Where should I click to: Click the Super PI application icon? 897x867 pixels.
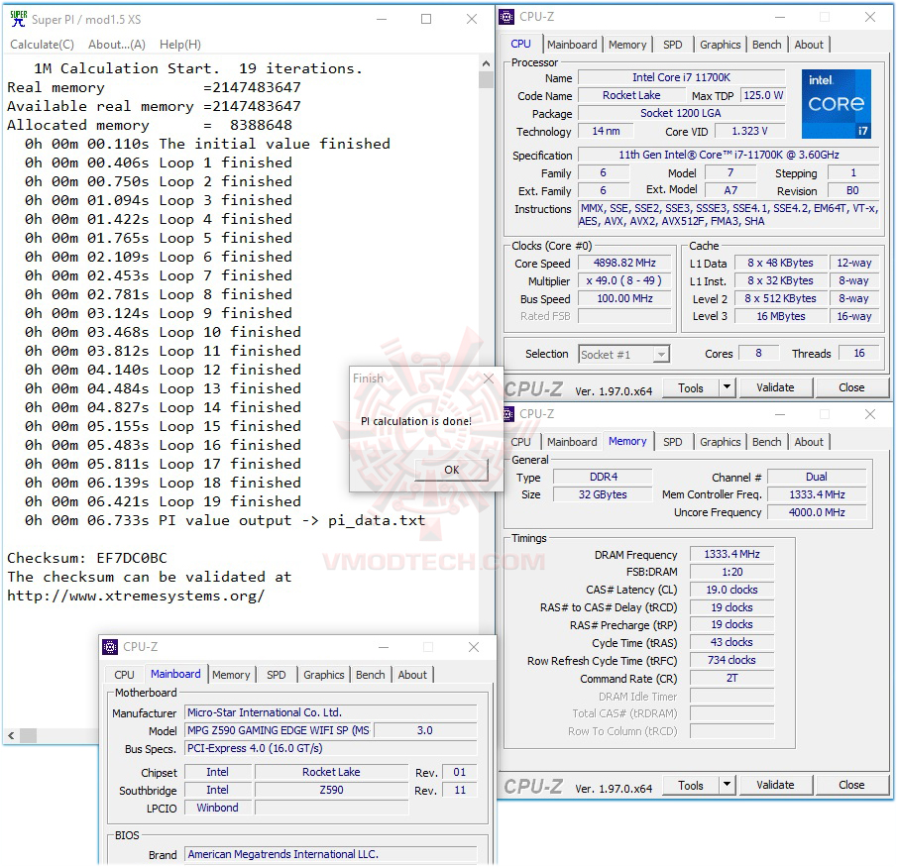(x=18, y=19)
